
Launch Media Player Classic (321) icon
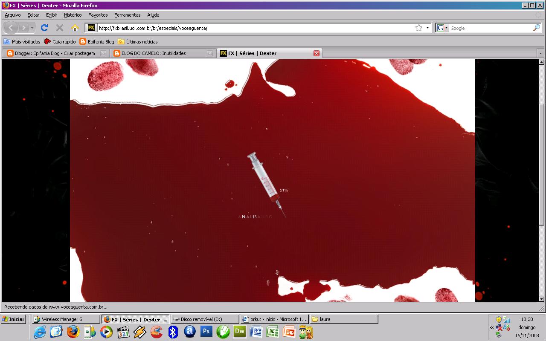click(x=123, y=332)
